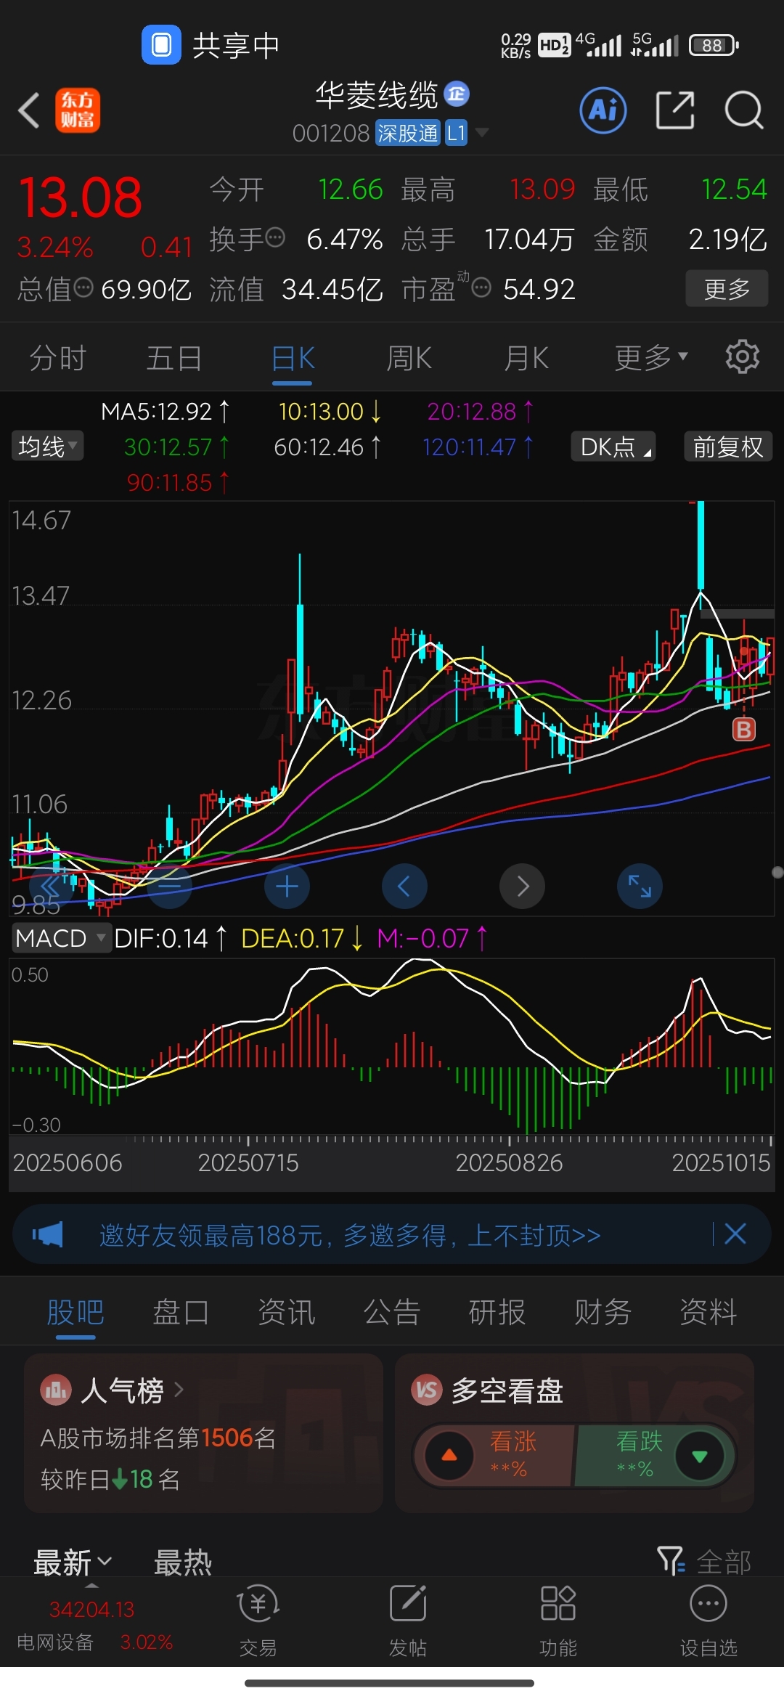
Task: Toggle 前复权 price adjustment
Action: click(727, 447)
